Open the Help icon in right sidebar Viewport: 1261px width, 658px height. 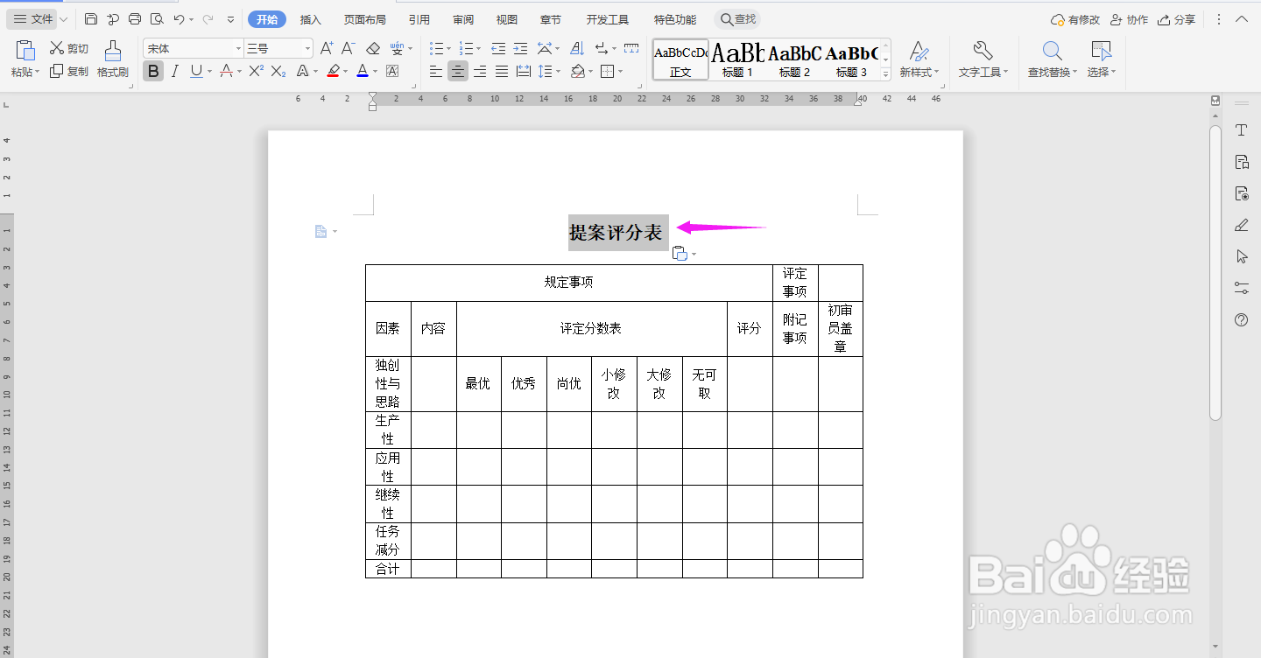(x=1241, y=319)
